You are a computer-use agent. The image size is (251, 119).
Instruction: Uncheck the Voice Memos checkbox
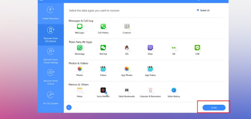tap(106, 93)
